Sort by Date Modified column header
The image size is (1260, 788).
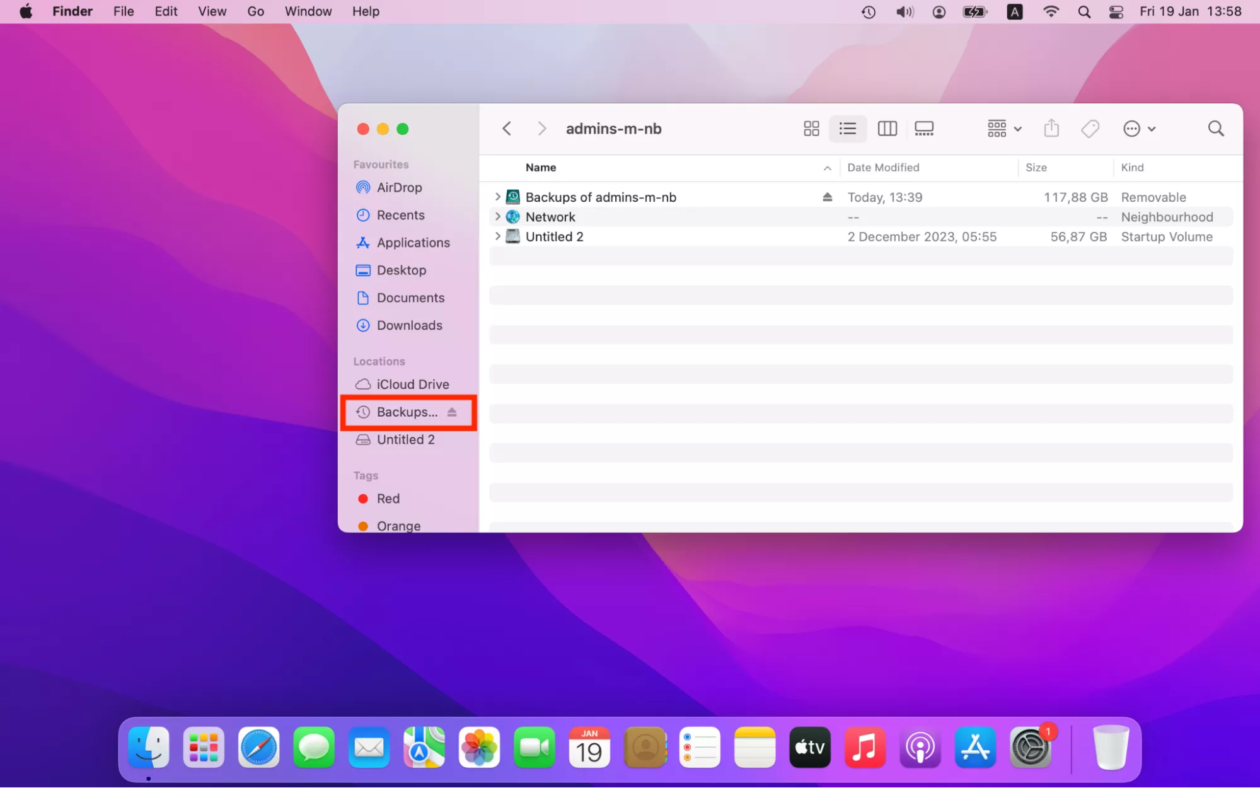(x=883, y=168)
